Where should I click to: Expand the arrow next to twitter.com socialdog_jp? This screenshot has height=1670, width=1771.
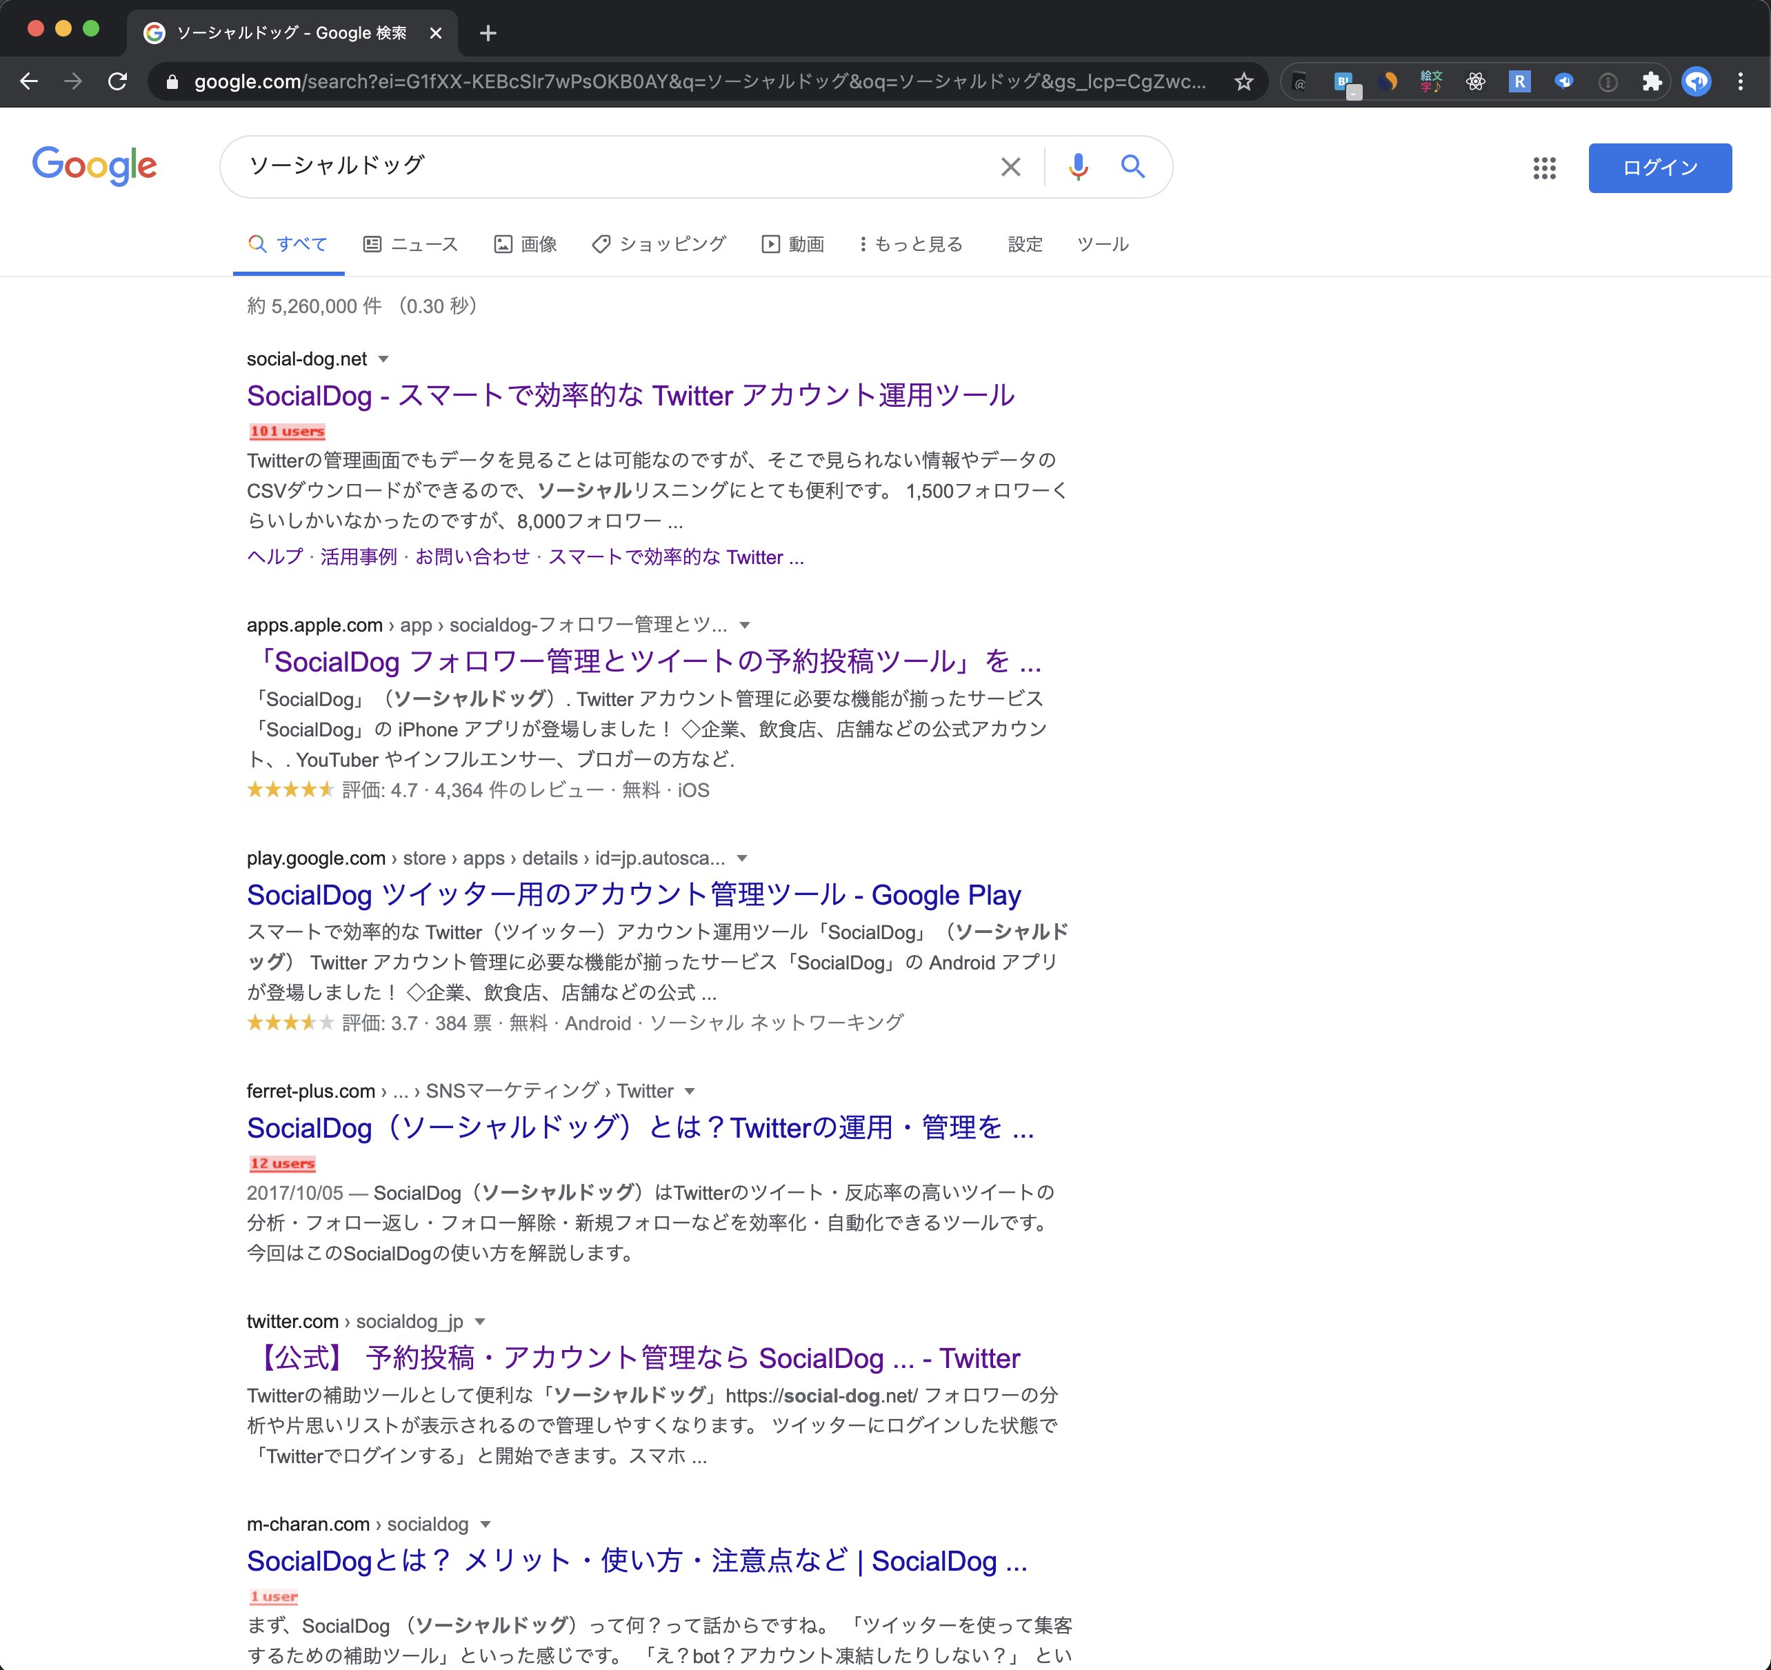480,1322
